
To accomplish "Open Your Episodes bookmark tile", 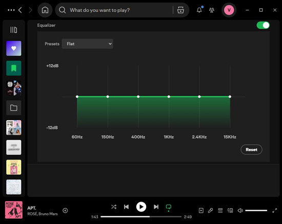I will click(x=14, y=68).
